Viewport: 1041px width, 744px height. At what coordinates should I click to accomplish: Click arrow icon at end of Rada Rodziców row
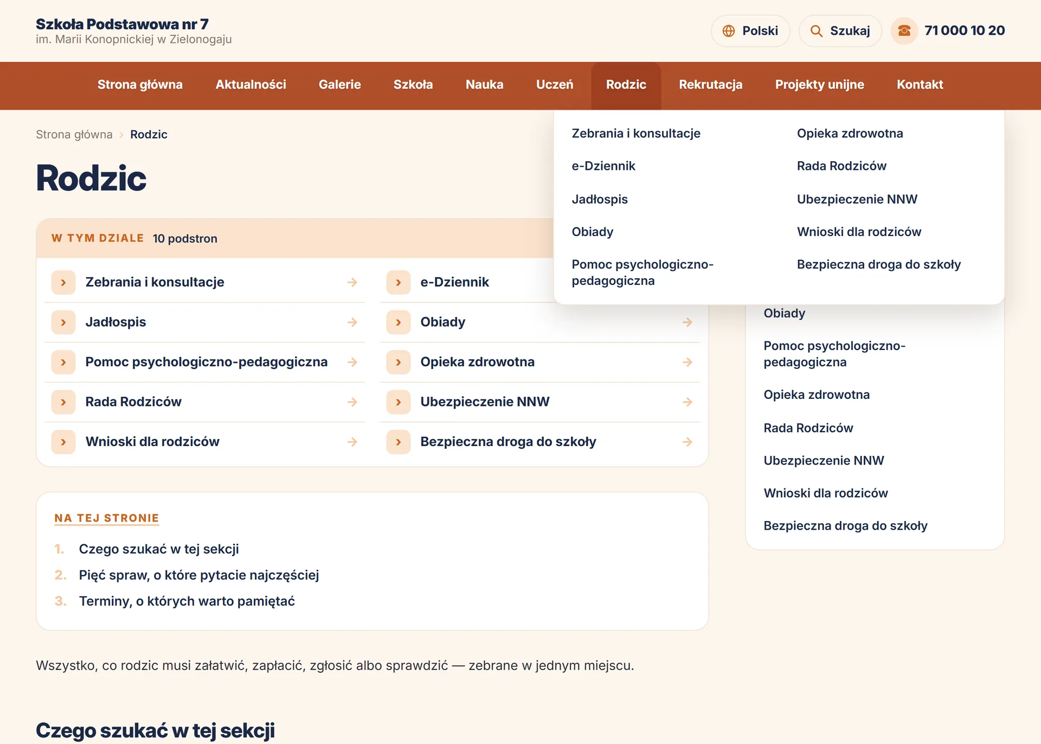[352, 402]
